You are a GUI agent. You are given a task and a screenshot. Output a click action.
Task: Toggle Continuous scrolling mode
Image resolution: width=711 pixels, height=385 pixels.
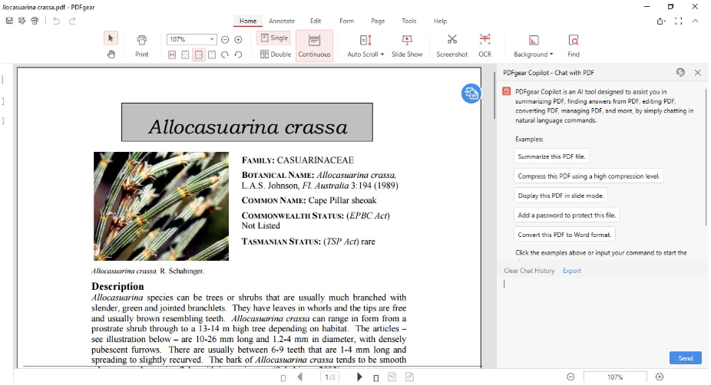[x=314, y=45]
